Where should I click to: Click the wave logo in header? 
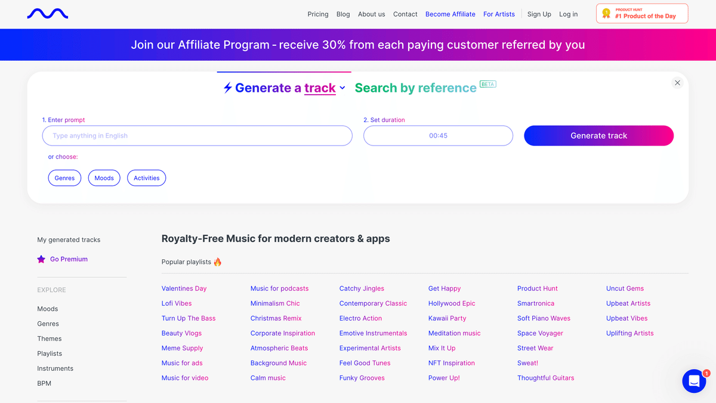(48, 14)
